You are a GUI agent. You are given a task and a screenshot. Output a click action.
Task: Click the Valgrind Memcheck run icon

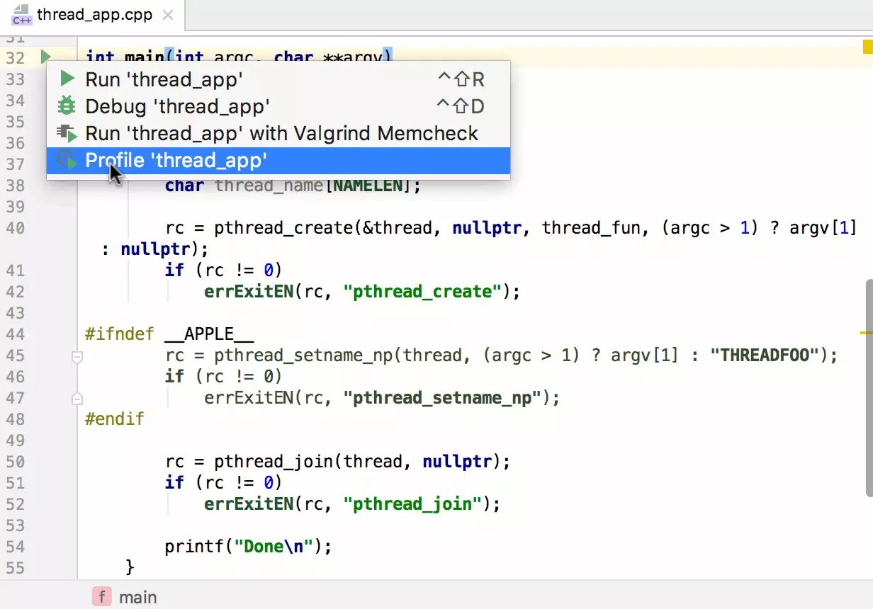pyautogui.click(x=67, y=133)
